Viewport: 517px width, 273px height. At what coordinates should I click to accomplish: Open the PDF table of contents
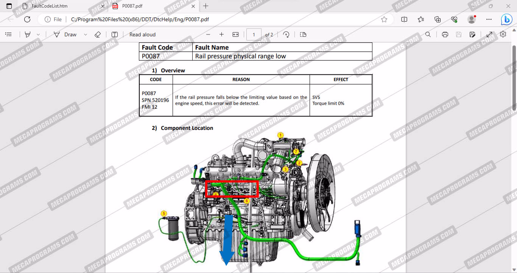coord(8,34)
